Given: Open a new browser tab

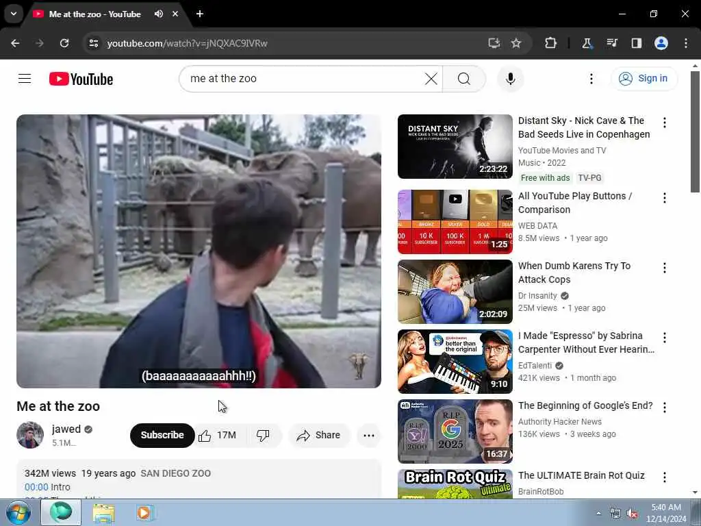Looking at the screenshot, I should (x=200, y=14).
